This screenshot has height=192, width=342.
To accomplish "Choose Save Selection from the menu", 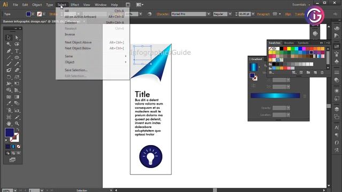I will (x=76, y=70).
